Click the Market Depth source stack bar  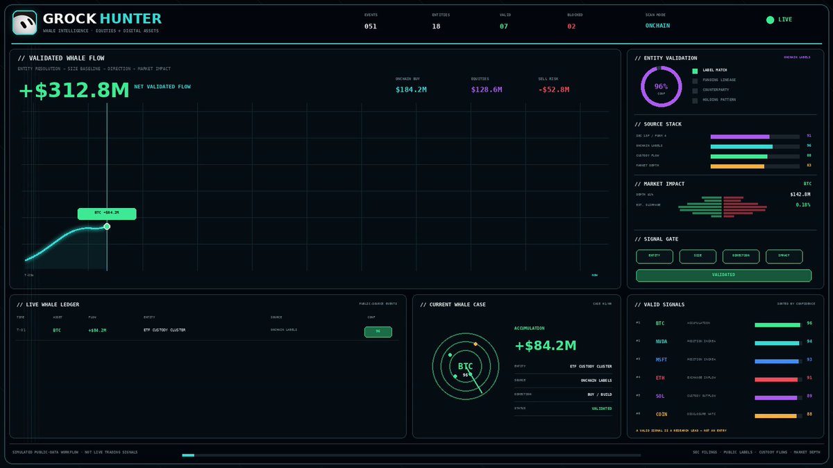[x=755, y=166]
